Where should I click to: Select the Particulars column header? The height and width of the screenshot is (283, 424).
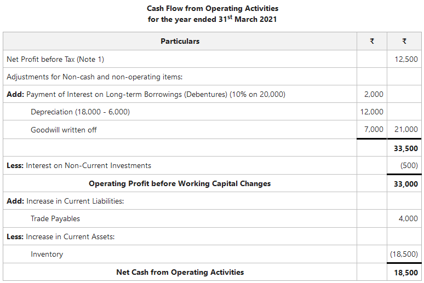pyautogui.click(x=180, y=41)
